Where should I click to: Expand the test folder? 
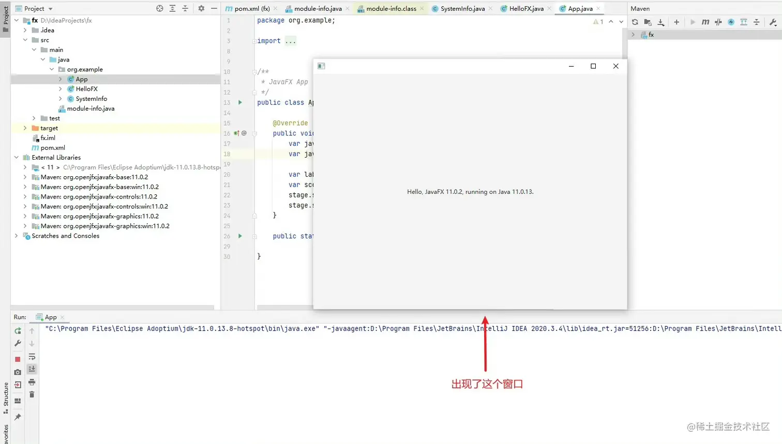pos(34,118)
